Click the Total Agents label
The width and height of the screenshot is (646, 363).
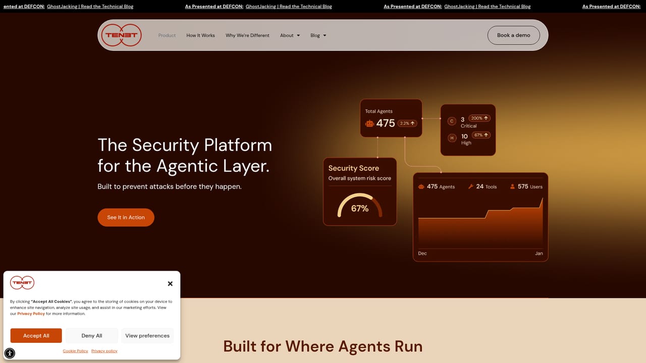[x=379, y=111]
